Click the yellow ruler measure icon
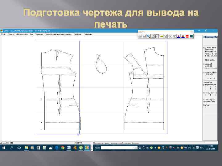This screenshot has height=166, width=222. pos(161,36)
